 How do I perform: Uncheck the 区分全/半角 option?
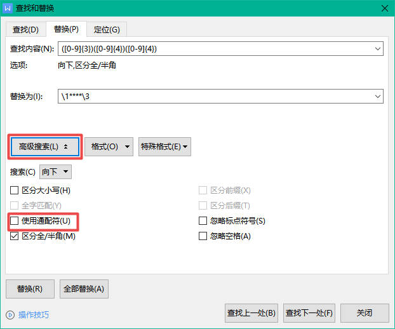click(15, 236)
